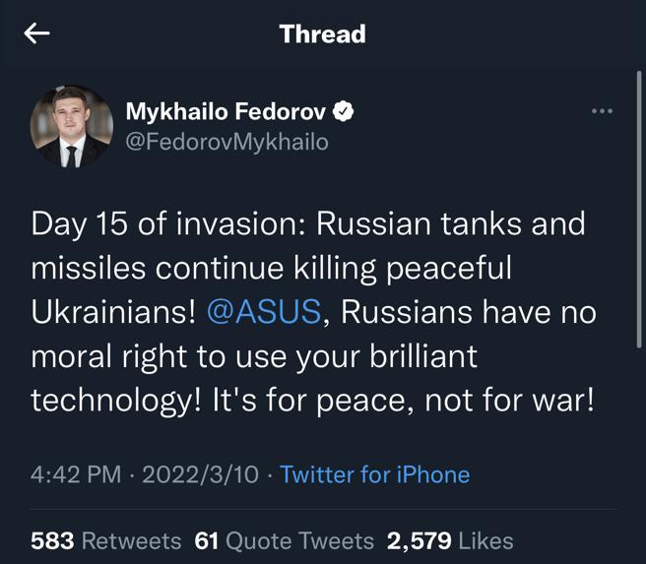
Task: Click the 2022/3/10 date
Action: coord(201,474)
